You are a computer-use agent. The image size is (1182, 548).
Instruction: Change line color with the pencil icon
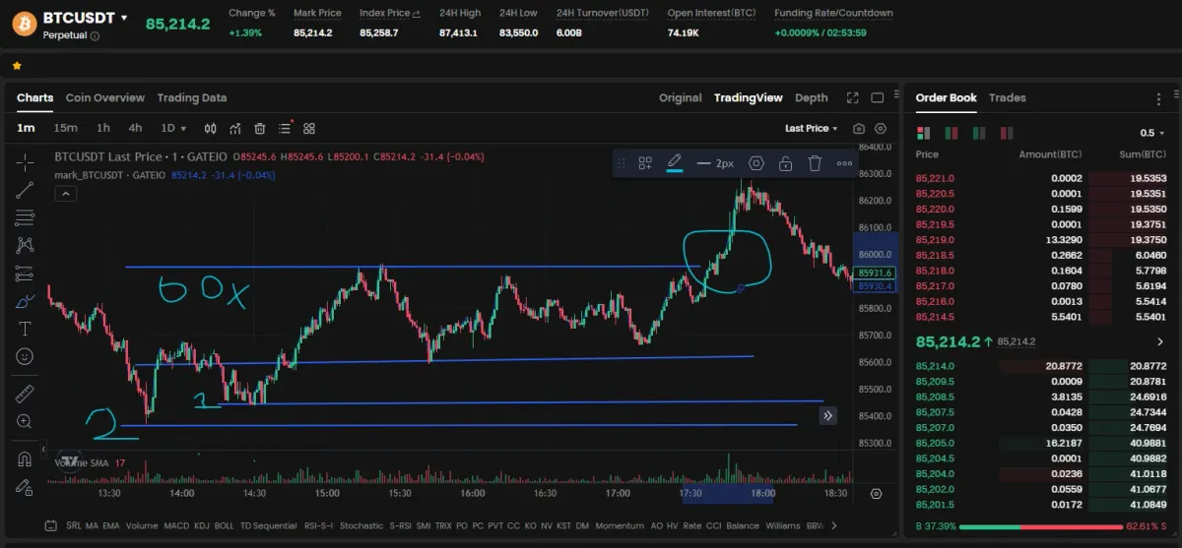(x=675, y=162)
